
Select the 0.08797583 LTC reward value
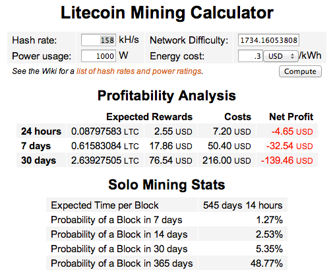point(105,131)
